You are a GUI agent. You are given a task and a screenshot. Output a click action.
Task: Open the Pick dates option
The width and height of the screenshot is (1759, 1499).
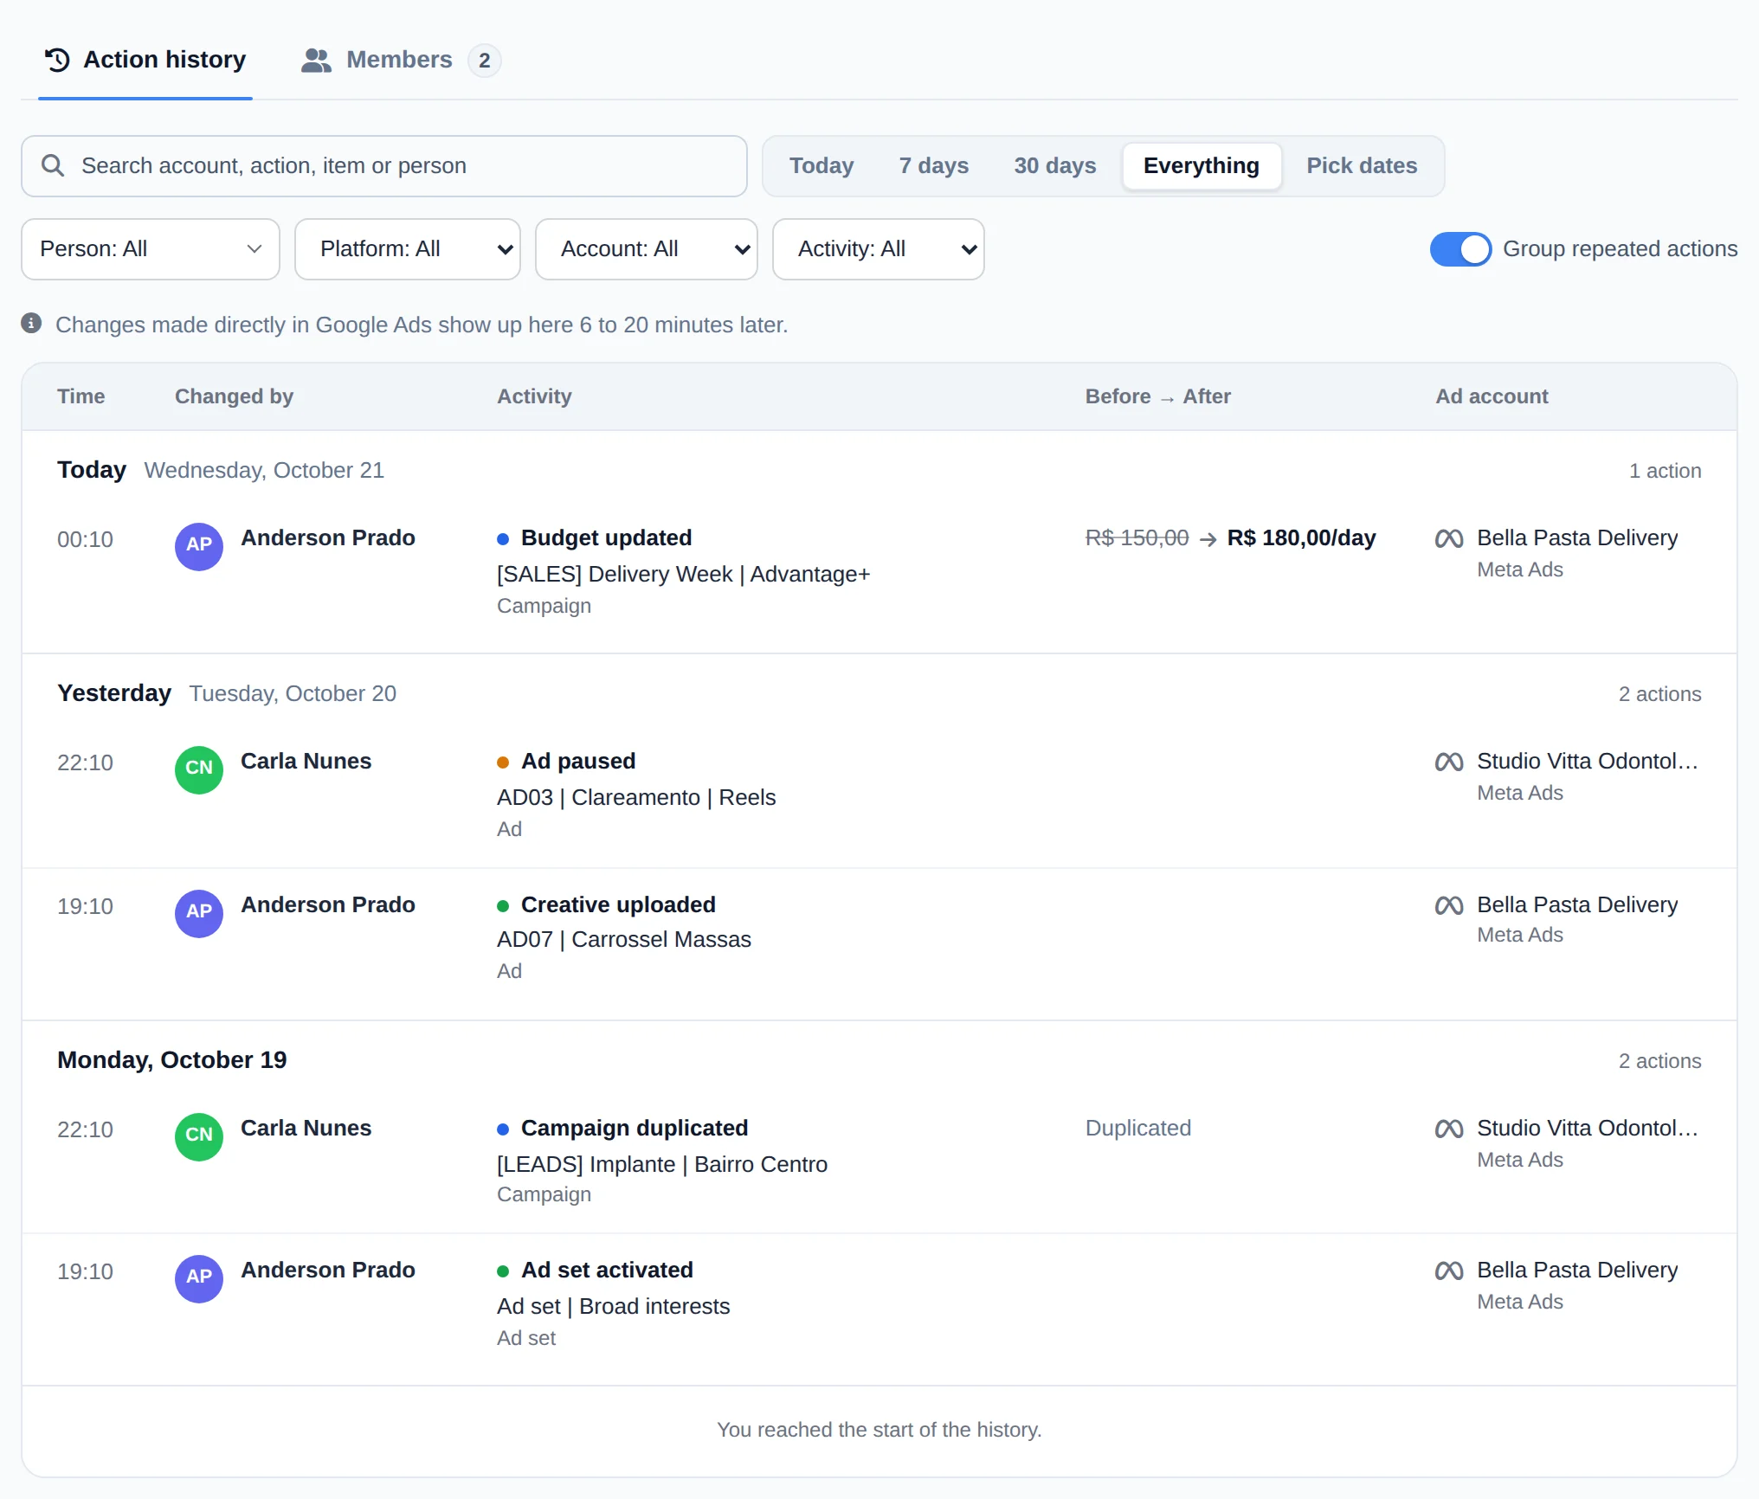point(1362,165)
